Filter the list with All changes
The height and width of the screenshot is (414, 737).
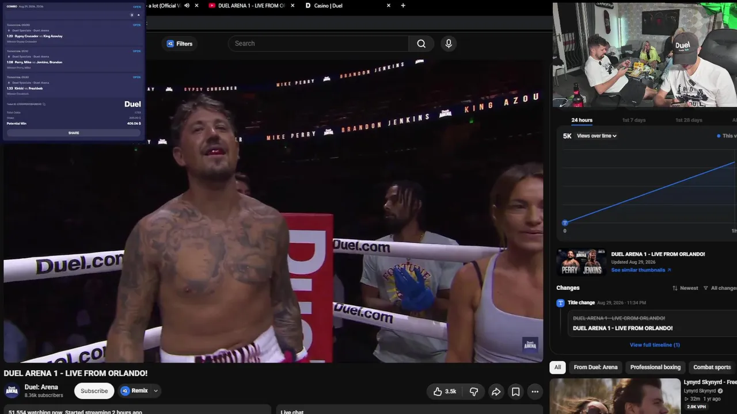pos(720,288)
